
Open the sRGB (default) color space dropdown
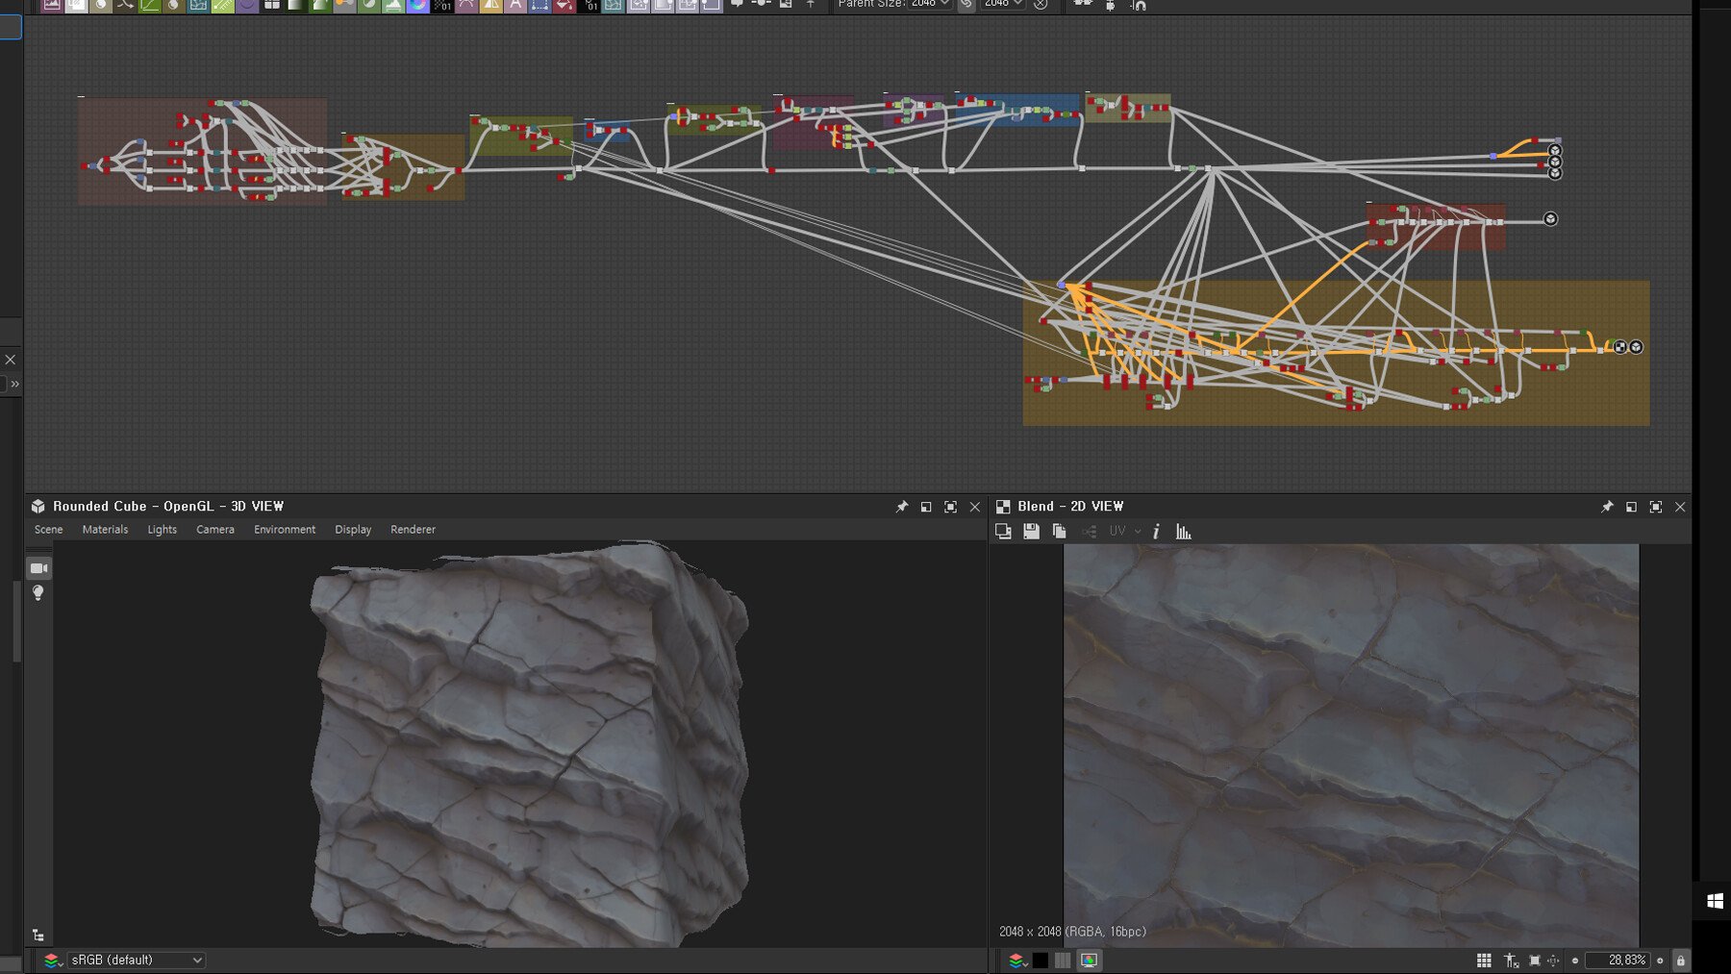click(x=136, y=961)
